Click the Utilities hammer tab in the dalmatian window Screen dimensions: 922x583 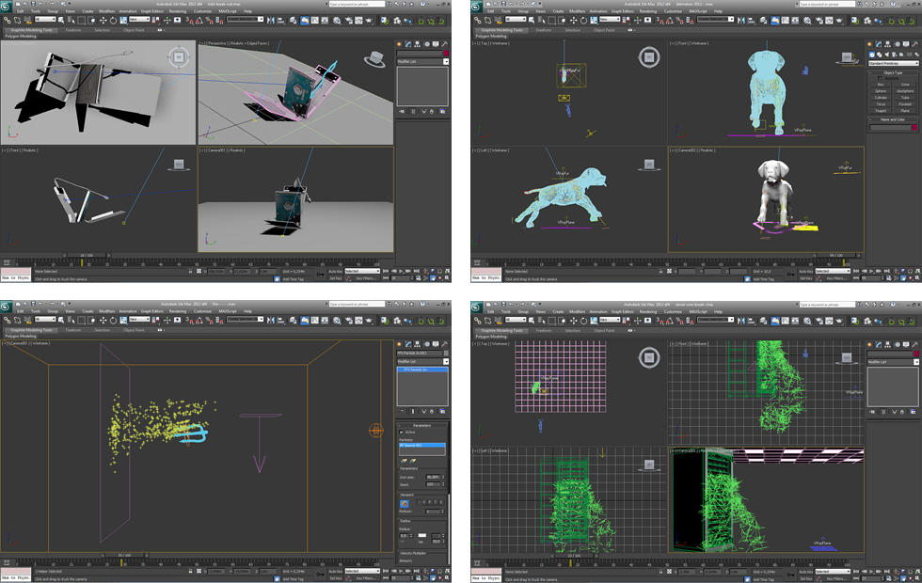pyautogui.click(x=915, y=44)
